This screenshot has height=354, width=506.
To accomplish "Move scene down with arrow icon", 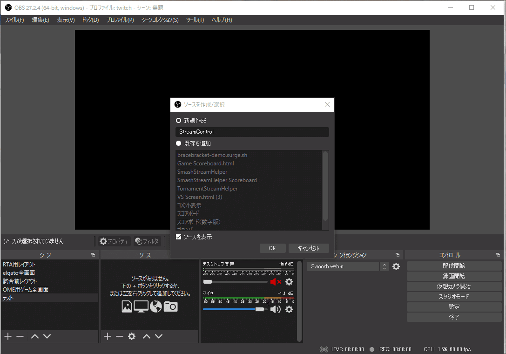I will click(47, 336).
